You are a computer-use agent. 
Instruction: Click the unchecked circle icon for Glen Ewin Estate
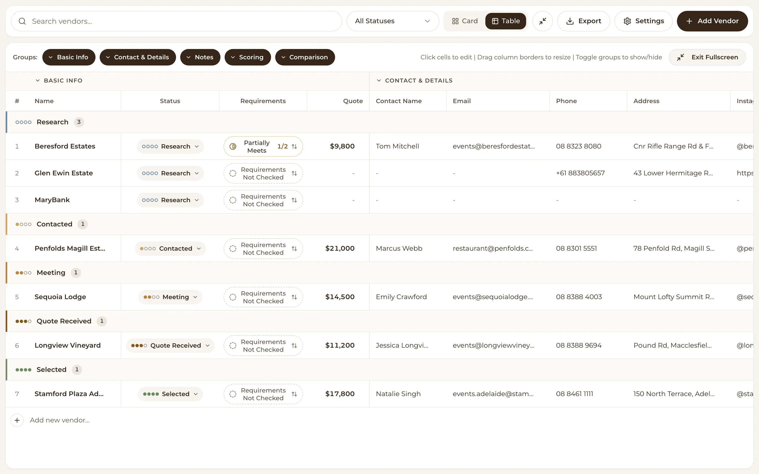233,173
